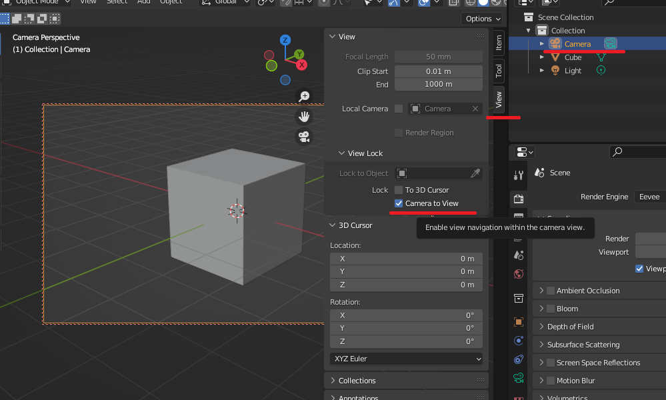
Task: Select the 'extend selection' mode icon
Action: coord(17,19)
